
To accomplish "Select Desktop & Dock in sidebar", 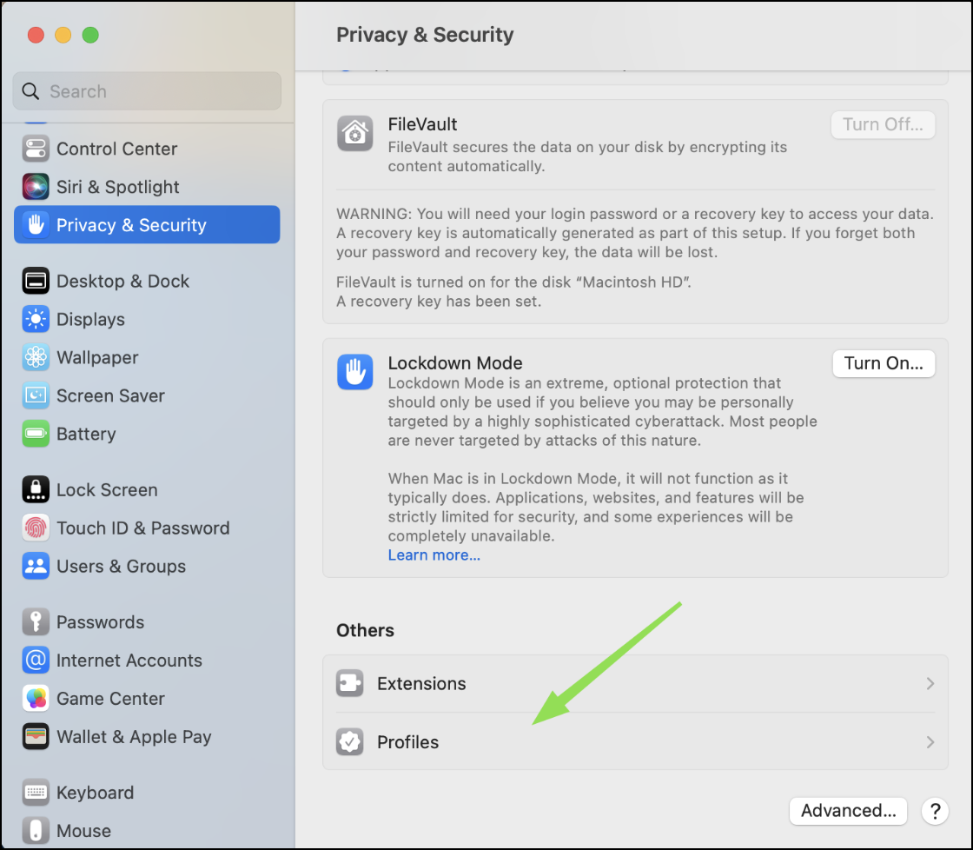I will (x=122, y=281).
